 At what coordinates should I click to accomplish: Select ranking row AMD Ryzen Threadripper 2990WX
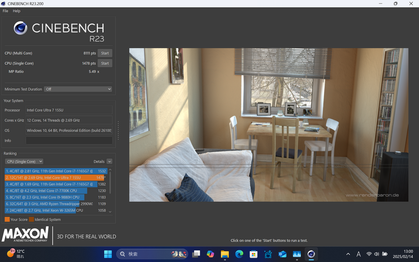pyautogui.click(x=55, y=204)
